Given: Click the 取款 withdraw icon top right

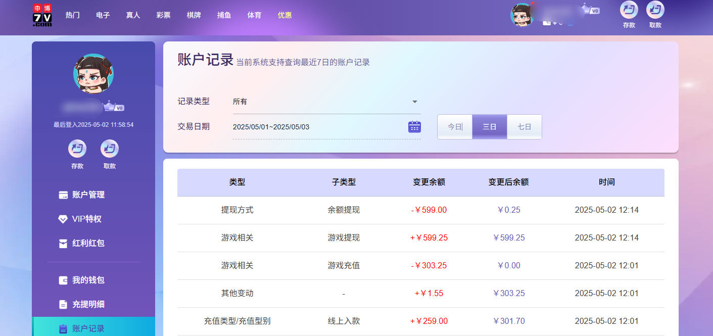Looking at the screenshot, I should click(x=655, y=10).
